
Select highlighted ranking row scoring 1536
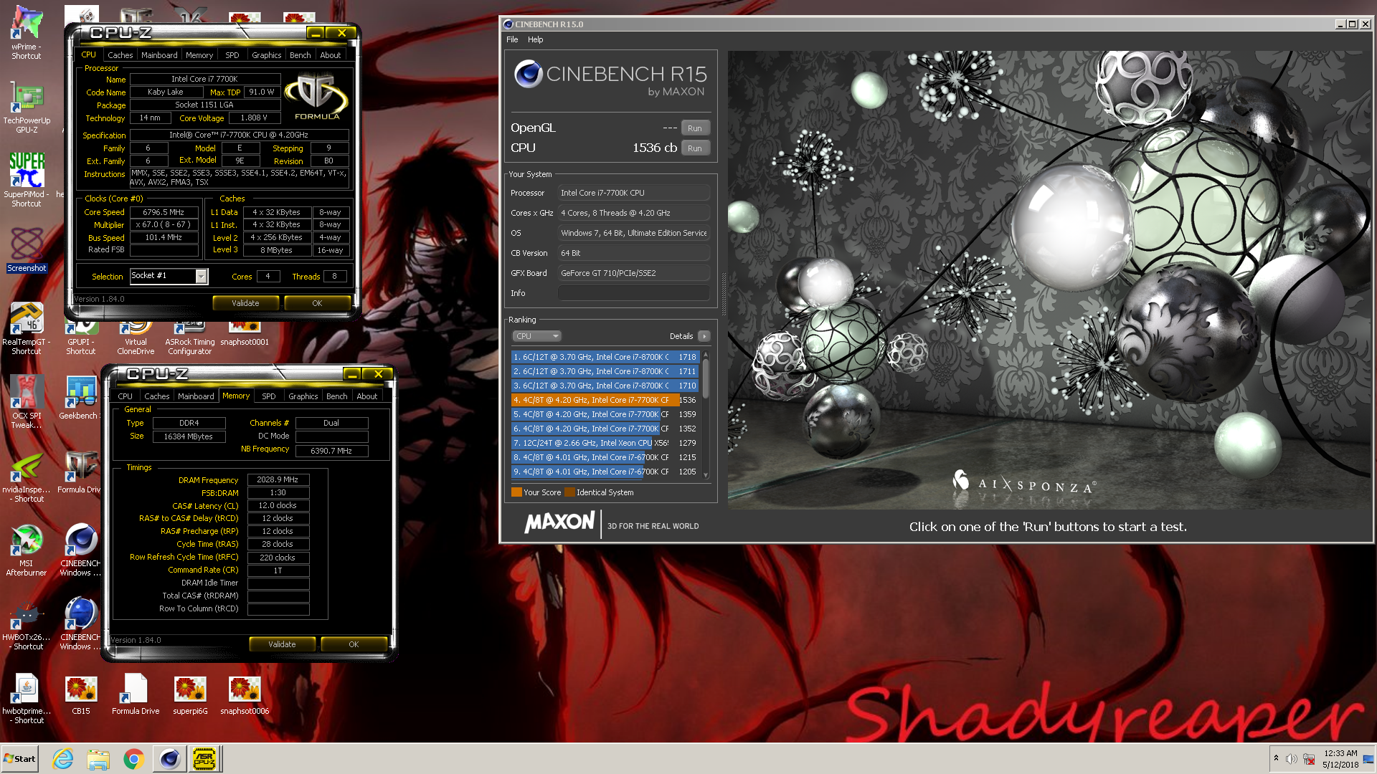click(x=605, y=400)
